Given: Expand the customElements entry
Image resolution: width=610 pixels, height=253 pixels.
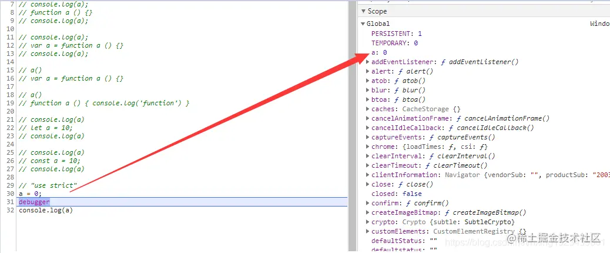Looking at the screenshot, I should (368, 231).
